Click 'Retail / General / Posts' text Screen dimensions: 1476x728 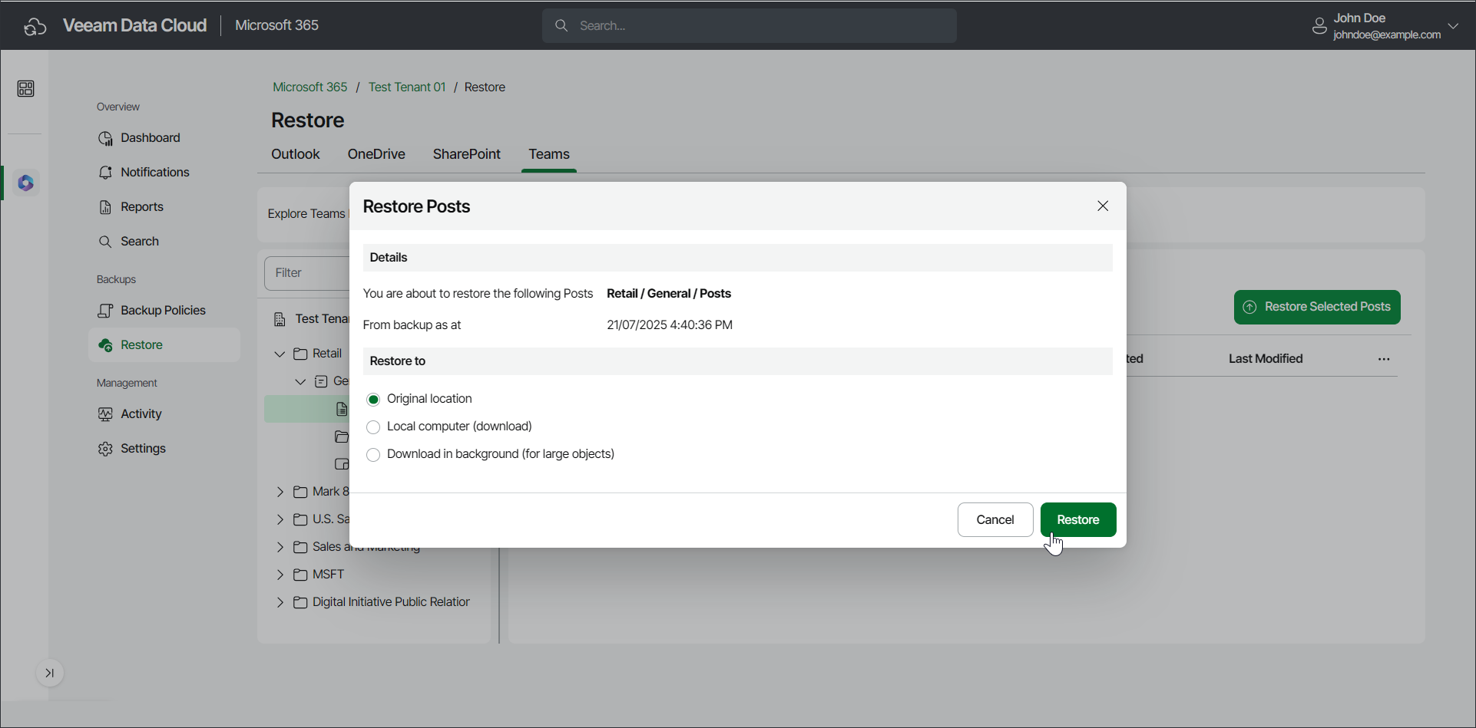point(669,294)
